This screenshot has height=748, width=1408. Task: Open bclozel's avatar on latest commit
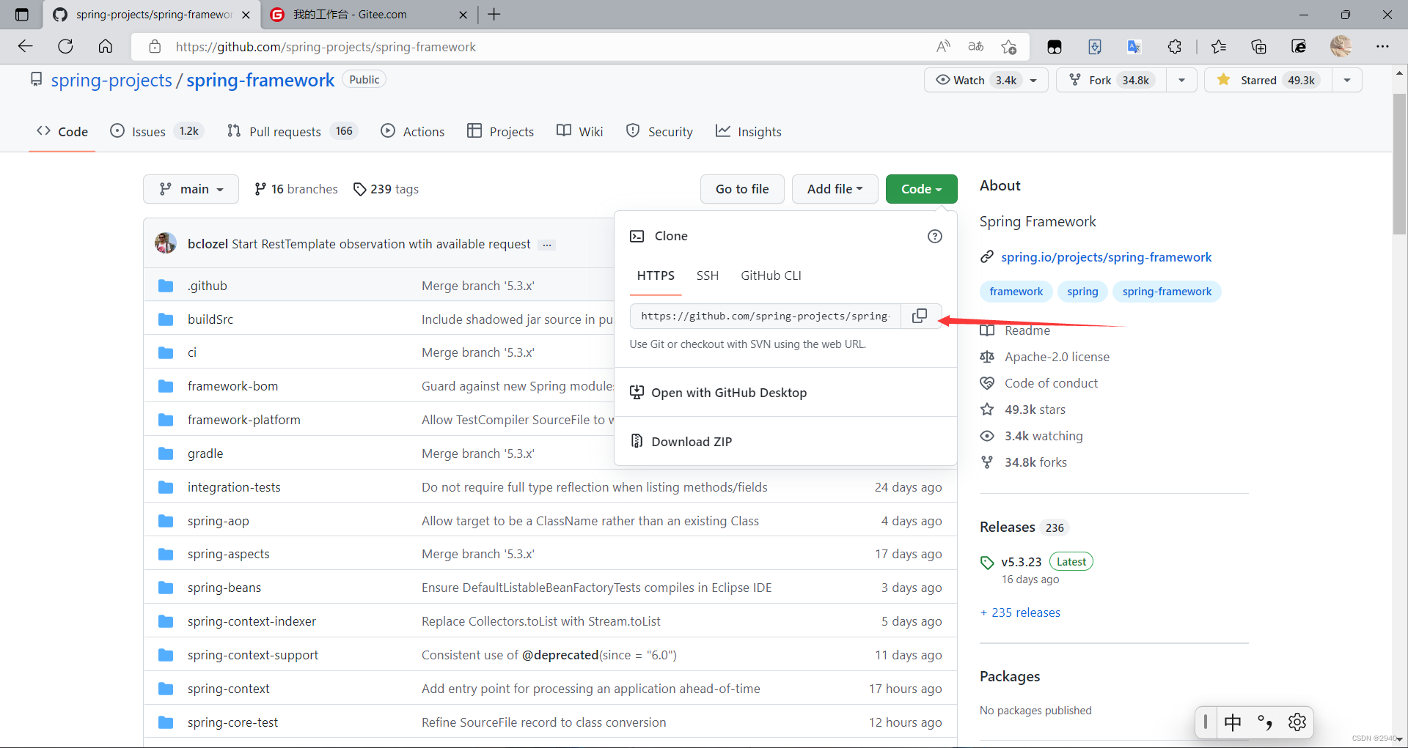[x=166, y=243]
